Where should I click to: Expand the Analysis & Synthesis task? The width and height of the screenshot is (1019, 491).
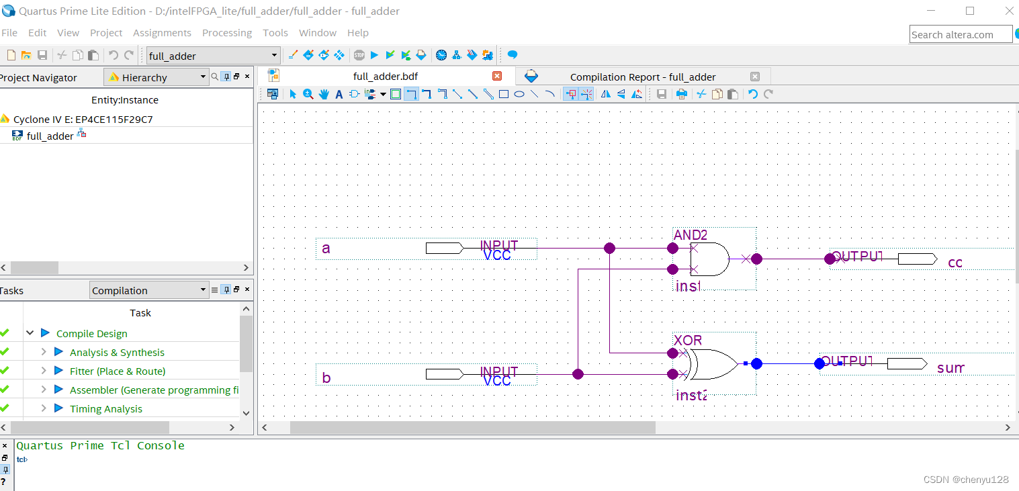[x=44, y=352]
